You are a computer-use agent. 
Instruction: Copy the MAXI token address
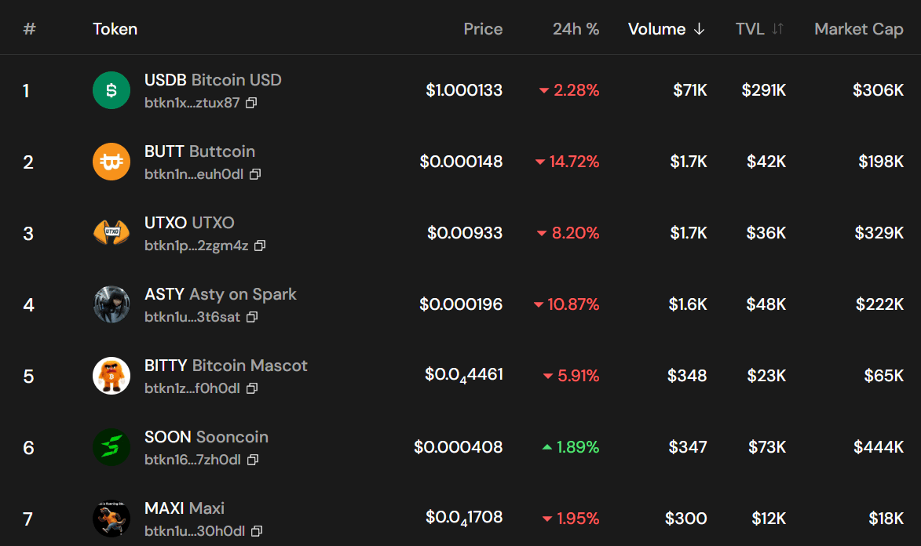(257, 531)
